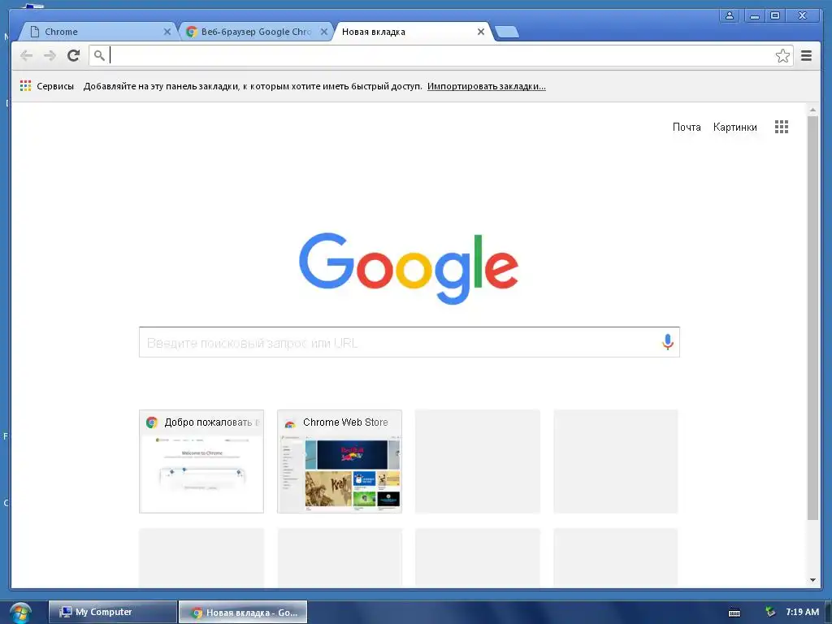The image size is (832, 624).
Task: Start voice search with the microphone icon
Action: [x=668, y=342]
